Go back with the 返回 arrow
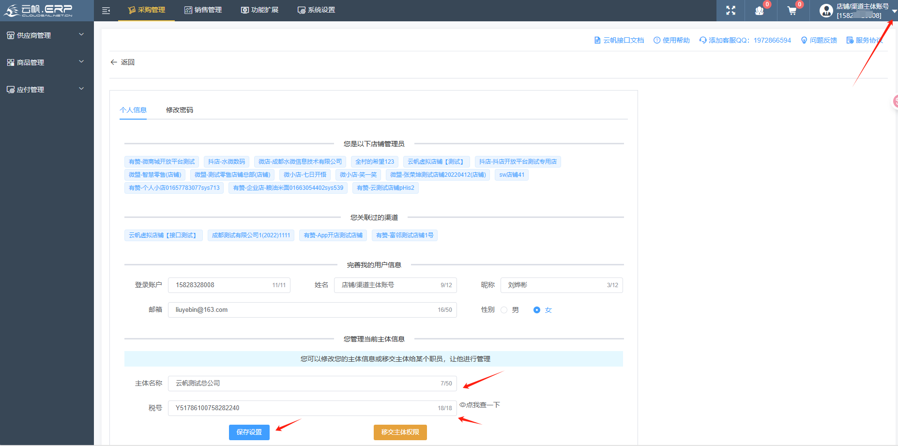898x446 pixels. click(x=122, y=62)
